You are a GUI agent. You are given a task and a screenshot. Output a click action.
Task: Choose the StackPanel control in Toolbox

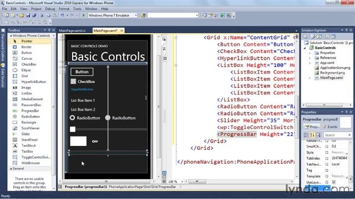[29, 140]
